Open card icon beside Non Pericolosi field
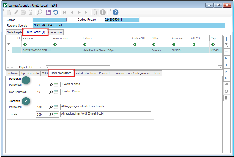 [56, 92]
